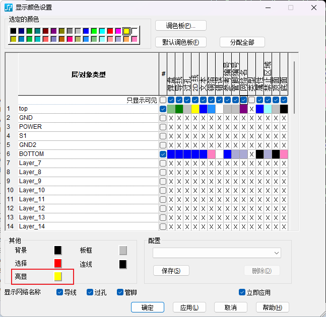This screenshot has height=317, width=326.
Task: Click the purple cell in the top layer row
Action: (243, 109)
